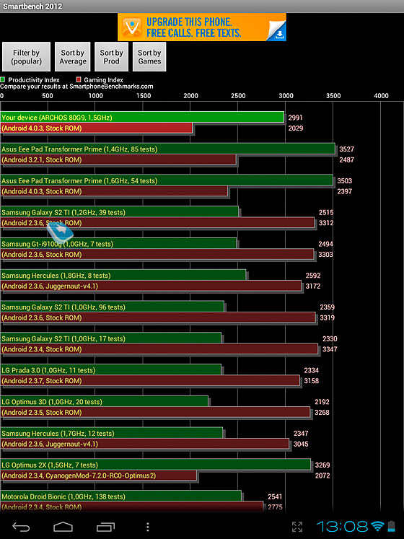
Task: Click the Sort by Prod button
Action: pyautogui.click(x=111, y=57)
